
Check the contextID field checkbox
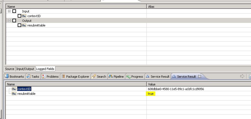tap(19, 16)
